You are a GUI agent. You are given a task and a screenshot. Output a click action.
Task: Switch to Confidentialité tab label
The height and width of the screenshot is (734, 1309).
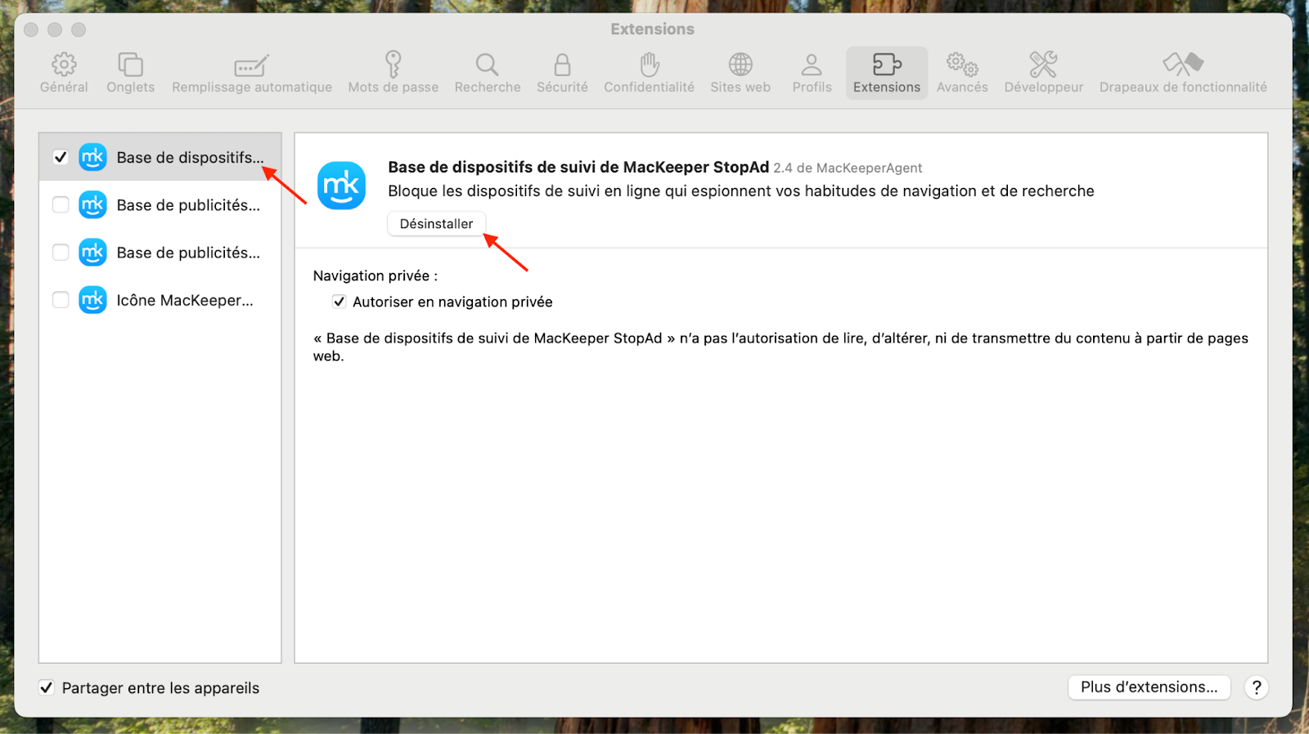pyautogui.click(x=649, y=87)
